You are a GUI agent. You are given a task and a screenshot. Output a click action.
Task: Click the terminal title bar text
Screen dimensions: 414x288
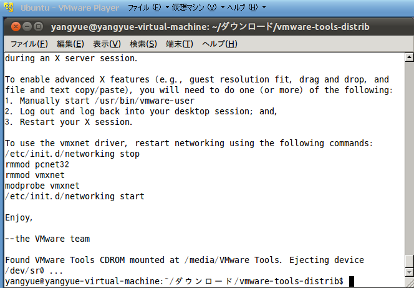[210, 27]
